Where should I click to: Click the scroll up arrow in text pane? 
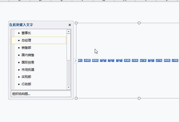pos(68,32)
